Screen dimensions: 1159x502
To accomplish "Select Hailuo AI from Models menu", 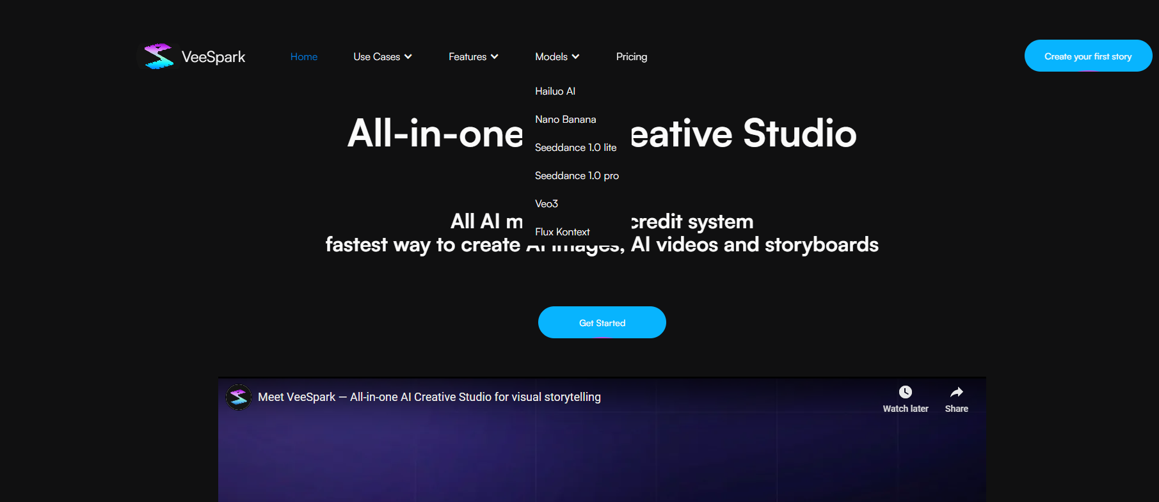I will (x=556, y=91).
